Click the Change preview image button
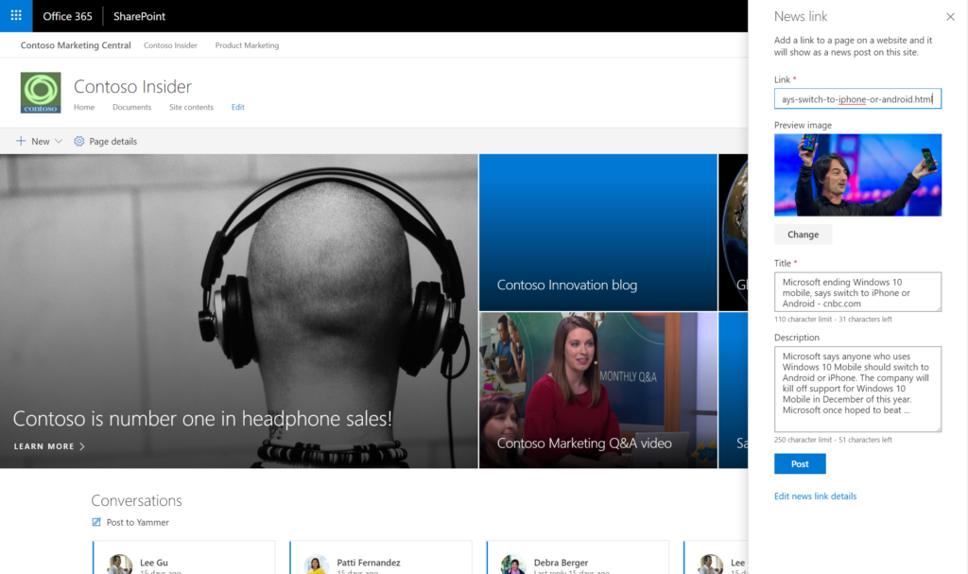This screenshot has height=574, width=968. click(804, 235)
